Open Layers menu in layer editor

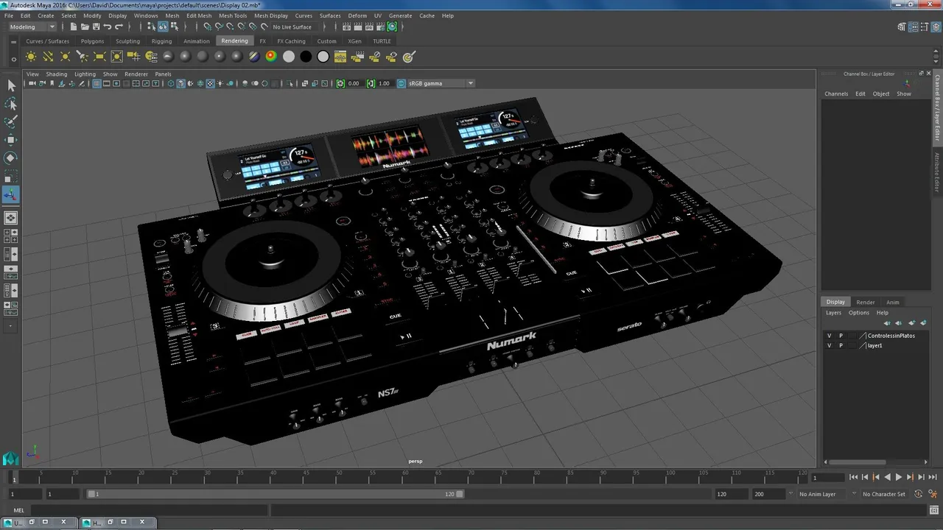[x=833, y=313]
